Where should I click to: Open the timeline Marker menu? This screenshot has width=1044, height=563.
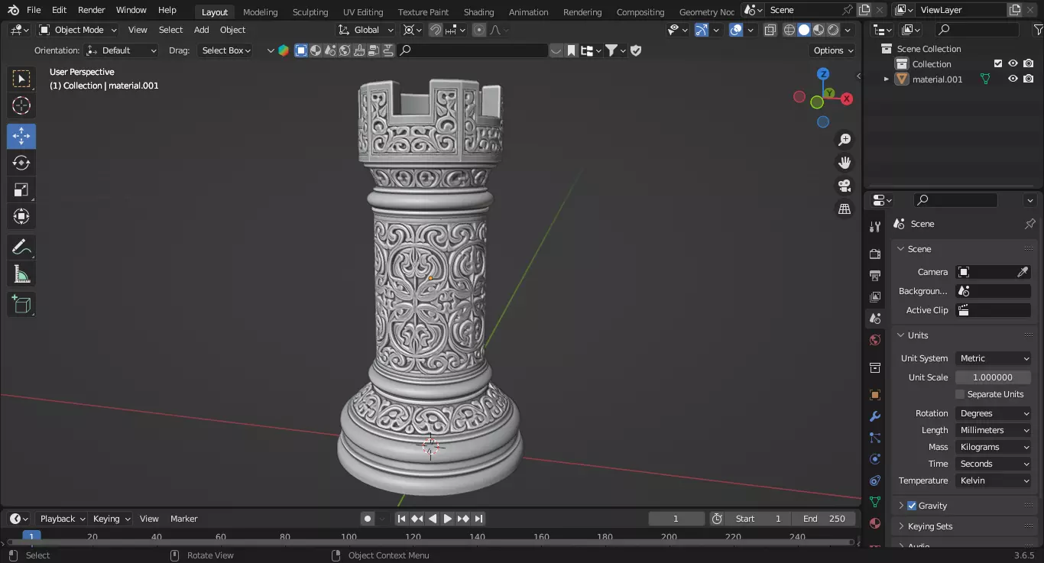point(183,519)
